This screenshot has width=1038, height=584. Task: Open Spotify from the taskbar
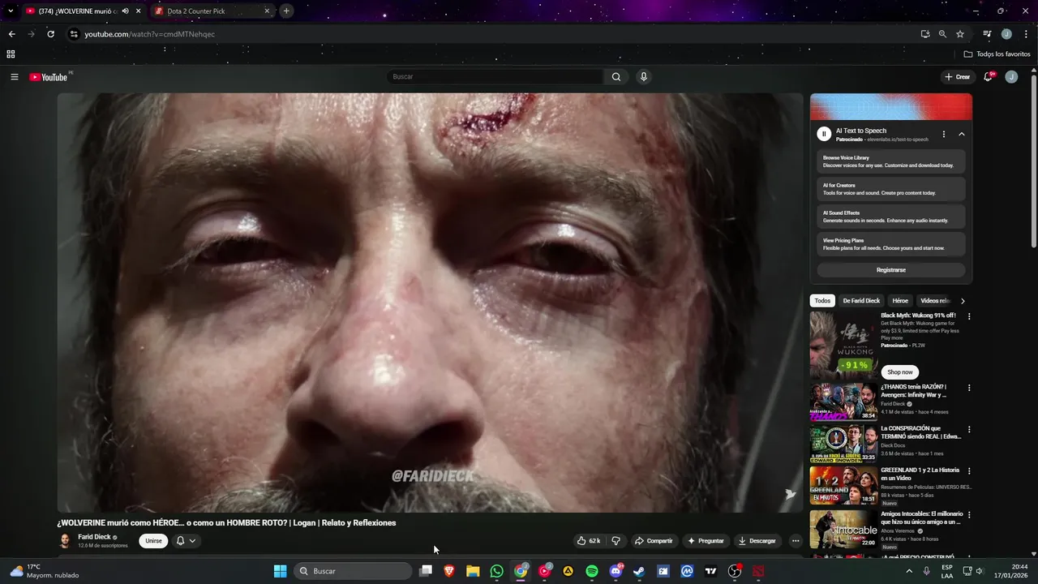click(592, 571)
